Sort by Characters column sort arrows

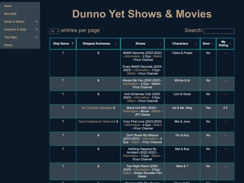tap(196, 43)
